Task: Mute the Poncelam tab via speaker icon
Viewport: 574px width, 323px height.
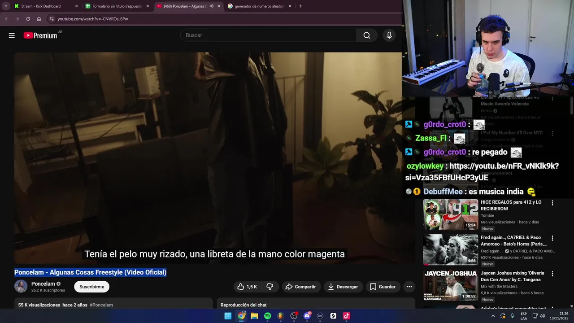Action: click(211, 6)
